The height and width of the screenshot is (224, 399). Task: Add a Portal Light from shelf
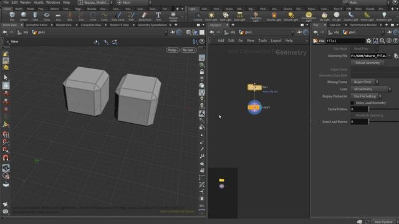point(367,16)
